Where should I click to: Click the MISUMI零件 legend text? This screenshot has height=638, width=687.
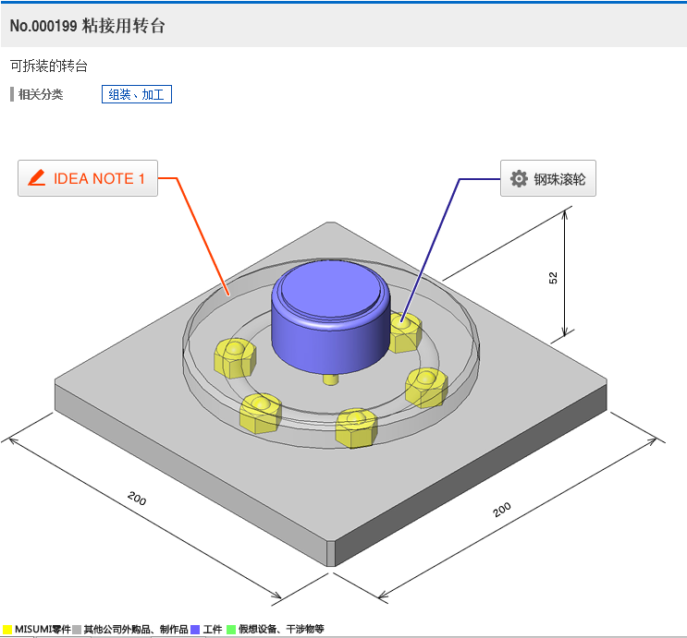(x=43, y=630)
